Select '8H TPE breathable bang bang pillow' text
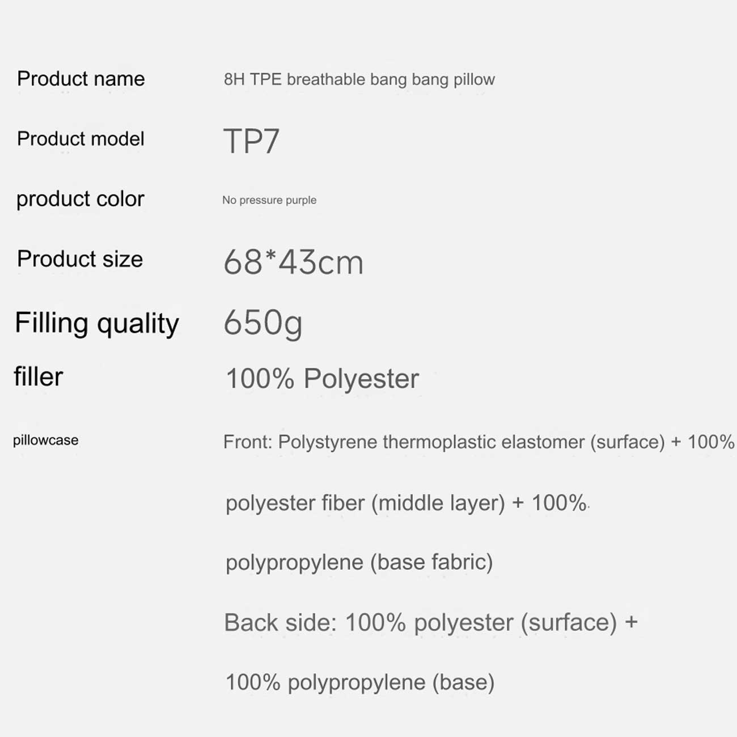Screen dimensions: 737x737 pos(359,79)
